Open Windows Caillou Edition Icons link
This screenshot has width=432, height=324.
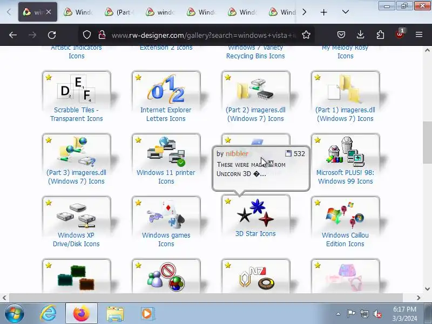(x=345, y=239)
